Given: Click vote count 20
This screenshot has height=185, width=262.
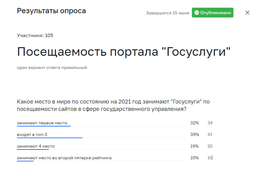Looking at the screenshot, I should coord(210,146).
